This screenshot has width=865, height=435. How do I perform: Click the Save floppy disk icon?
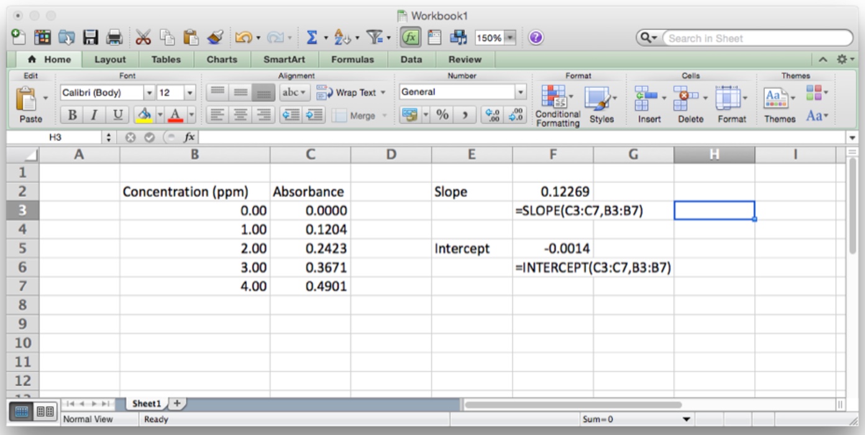(x=91, y=38)
